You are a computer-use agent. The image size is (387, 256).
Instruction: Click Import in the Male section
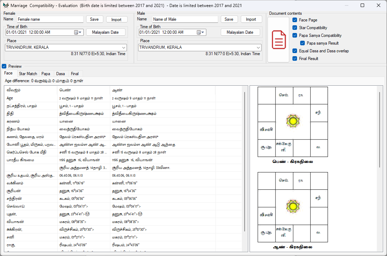click(251, 19)
